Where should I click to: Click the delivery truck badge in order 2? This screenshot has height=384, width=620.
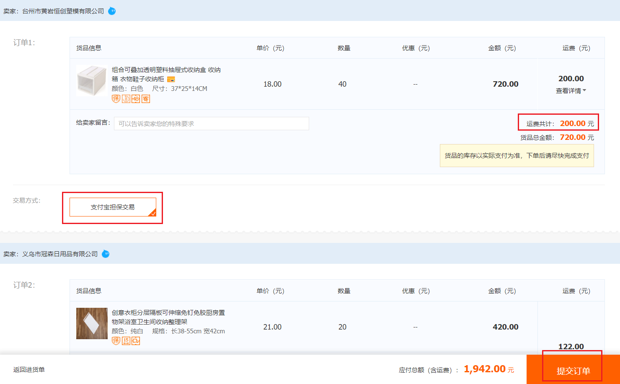pyautogui.click(x=136, y=341)
